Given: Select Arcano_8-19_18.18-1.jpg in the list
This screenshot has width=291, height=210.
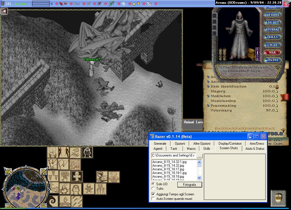Looking at the screenshot, I should (169, 173).
